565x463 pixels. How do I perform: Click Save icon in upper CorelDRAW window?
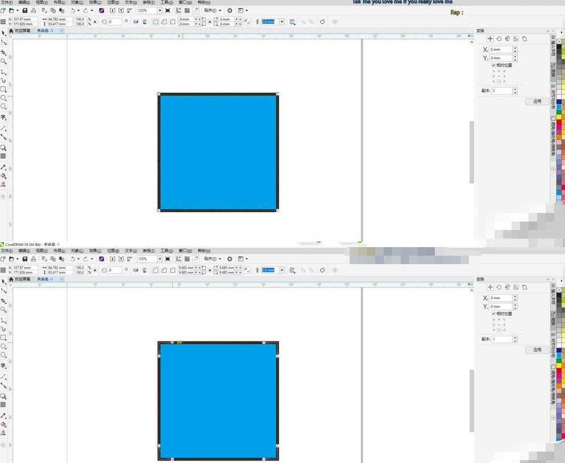(x=25, y=10)
